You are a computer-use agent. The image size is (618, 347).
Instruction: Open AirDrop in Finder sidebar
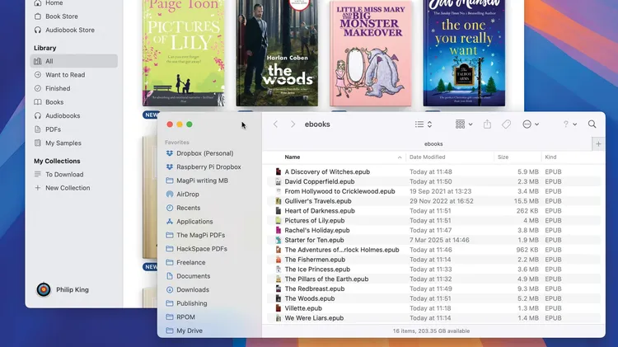click(182, 195)
